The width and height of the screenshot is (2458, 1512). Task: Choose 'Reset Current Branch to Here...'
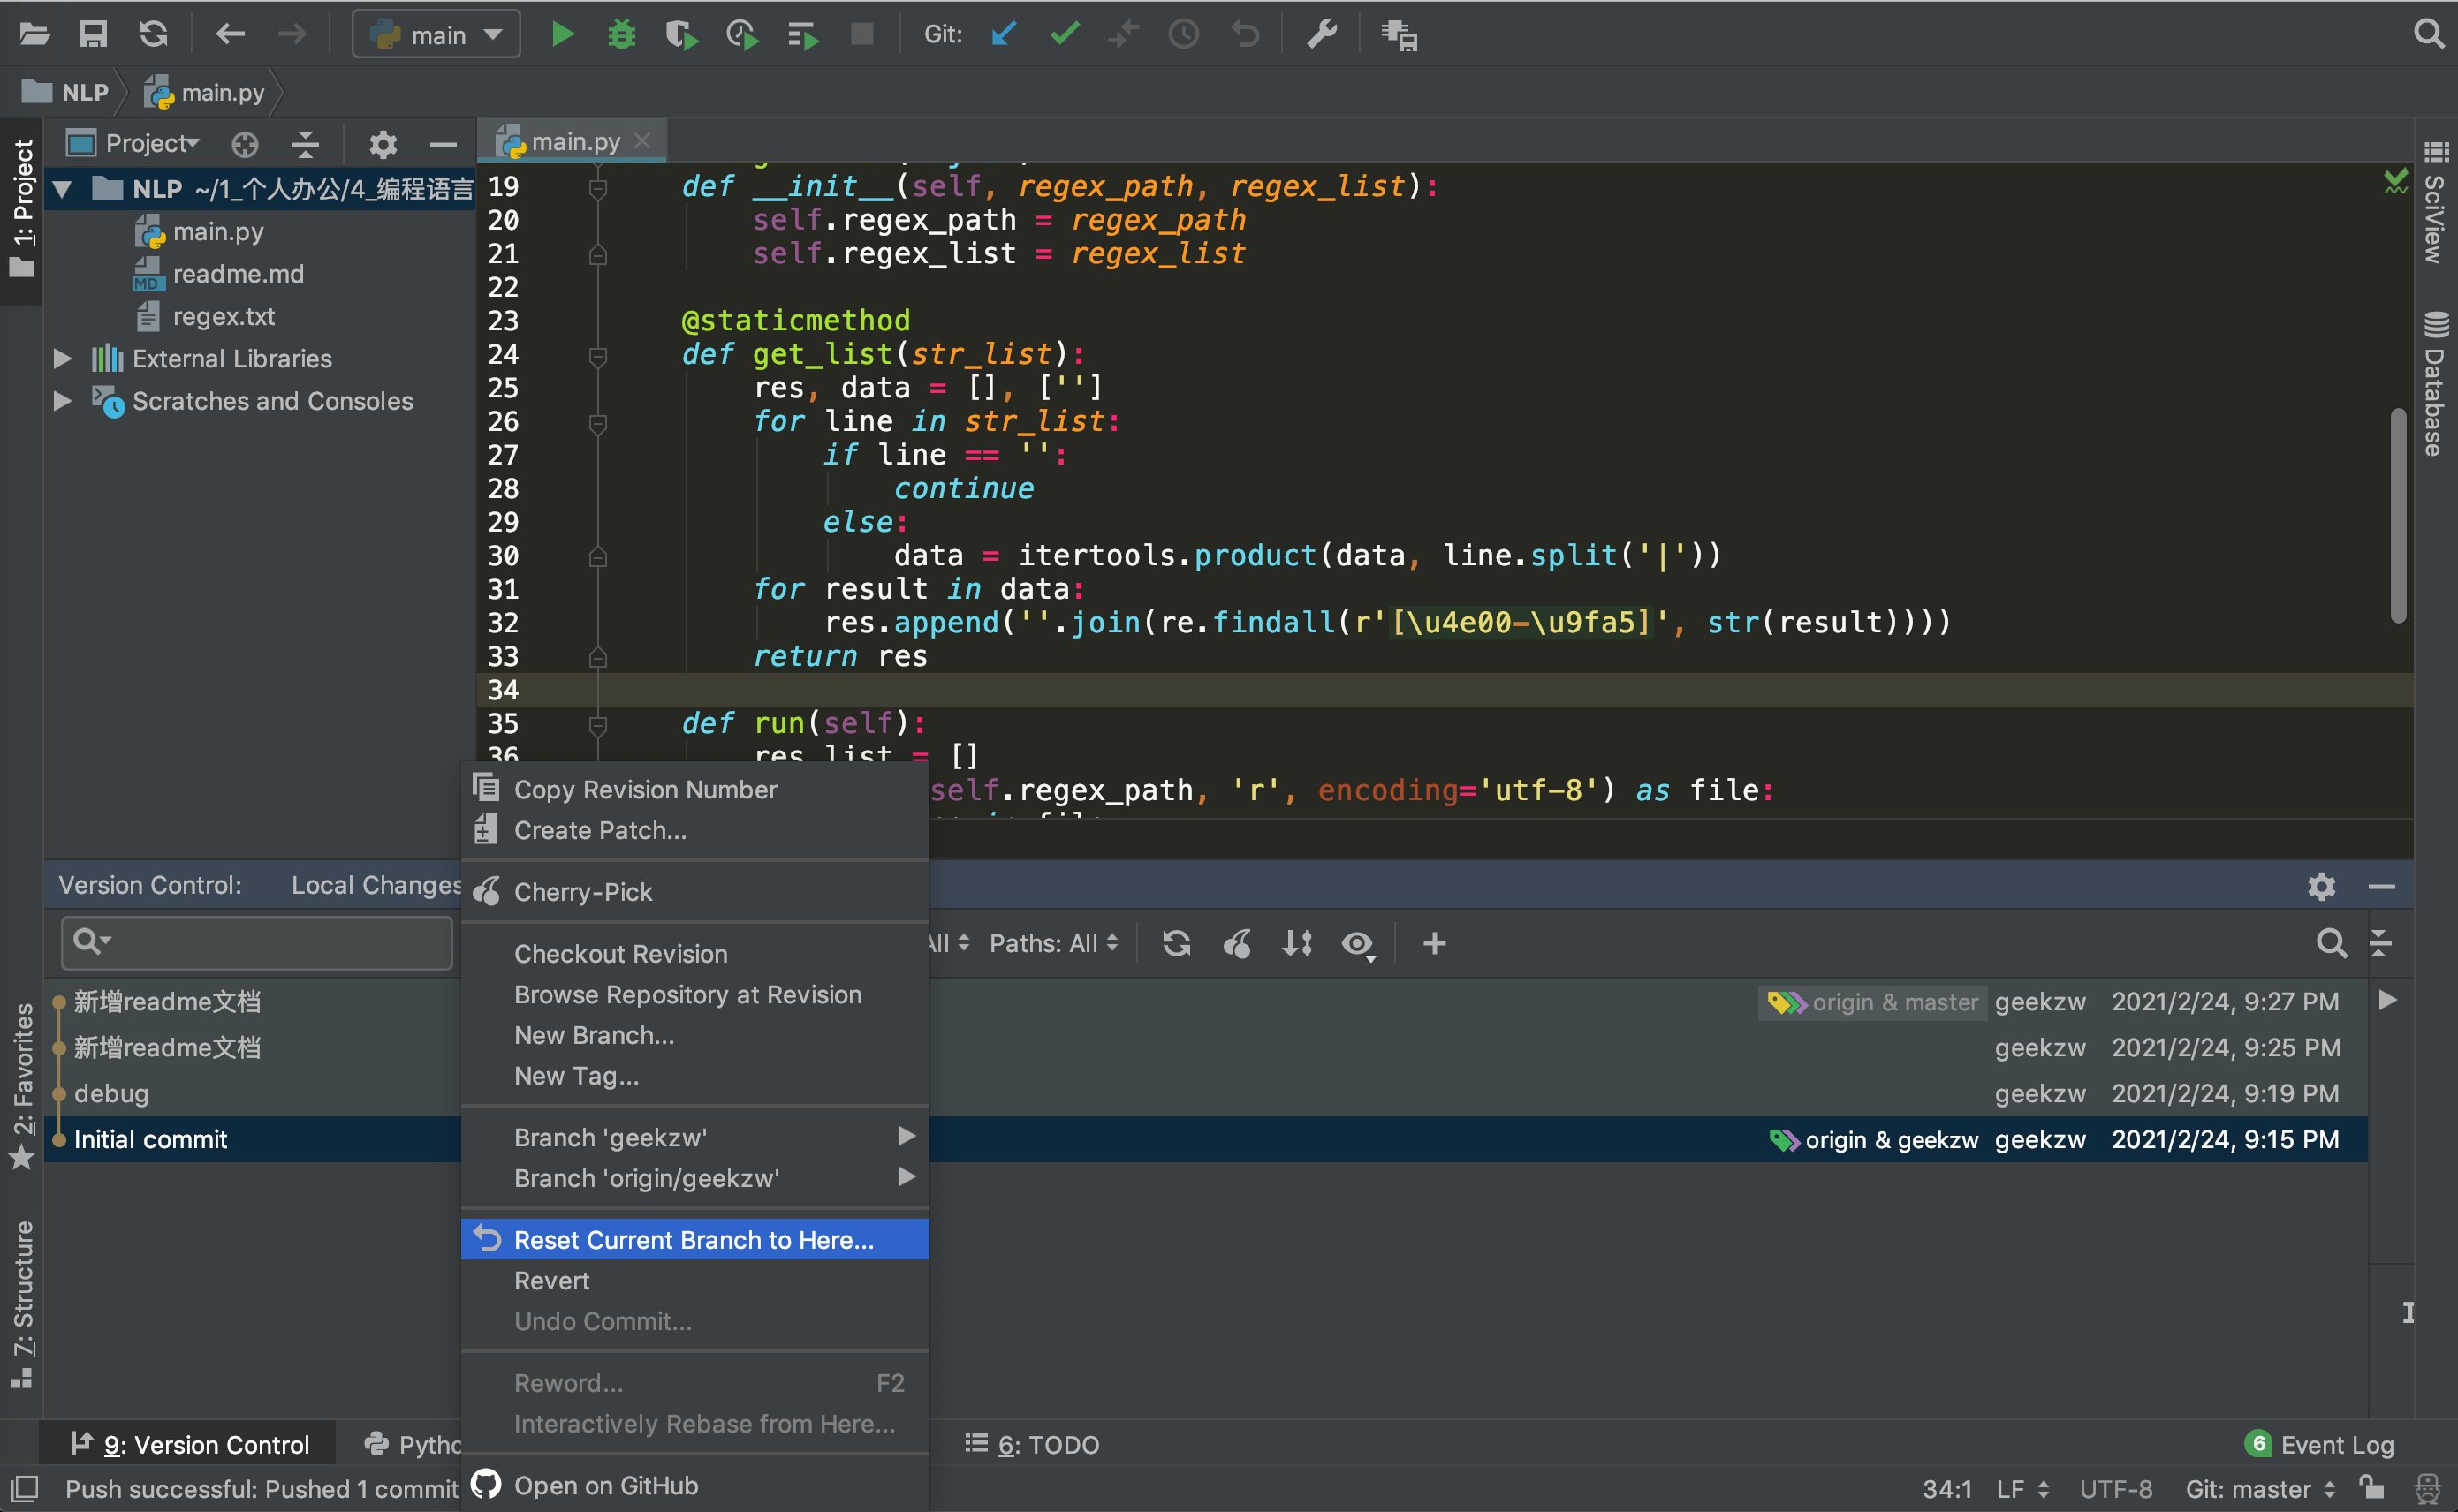[x=693, y=1239]
